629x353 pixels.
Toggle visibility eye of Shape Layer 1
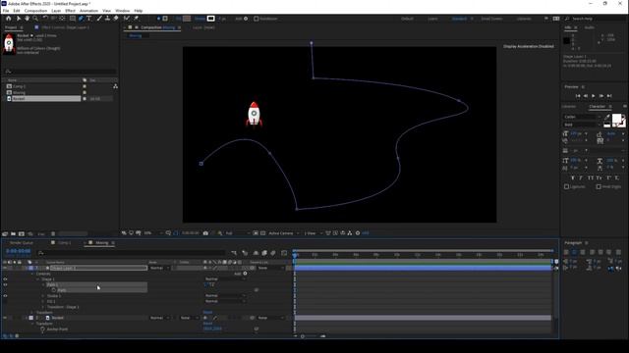tap(5, 268)
